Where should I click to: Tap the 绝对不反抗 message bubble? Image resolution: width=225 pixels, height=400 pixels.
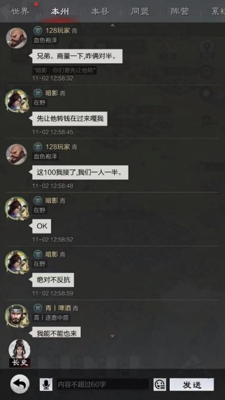pyautogui.click(x=53, y=280)
